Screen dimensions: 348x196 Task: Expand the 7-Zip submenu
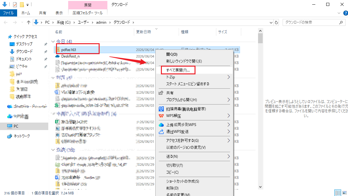[228, 77]
